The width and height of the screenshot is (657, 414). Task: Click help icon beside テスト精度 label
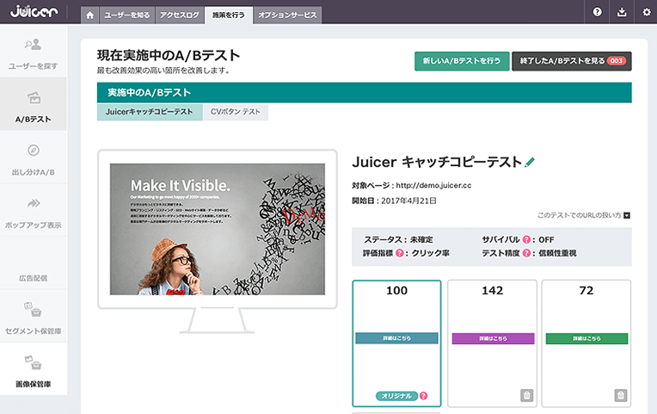coord(526,254)
